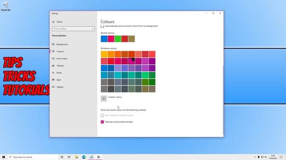
Task: Click the taskbar clock and date
Action: click(273, 157)
